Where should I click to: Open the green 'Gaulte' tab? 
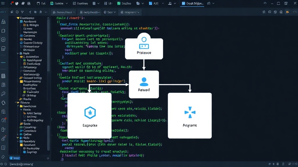[124, 3]
